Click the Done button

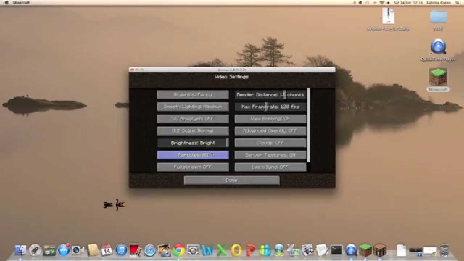pos(232,180)
